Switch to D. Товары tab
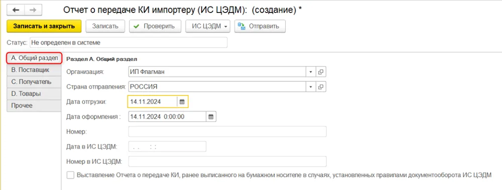 pyautogui.click(x=34, y=93)
